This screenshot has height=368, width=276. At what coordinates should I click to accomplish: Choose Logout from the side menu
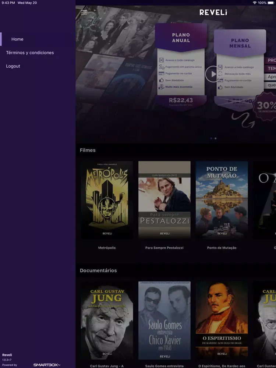pos(13,66)
